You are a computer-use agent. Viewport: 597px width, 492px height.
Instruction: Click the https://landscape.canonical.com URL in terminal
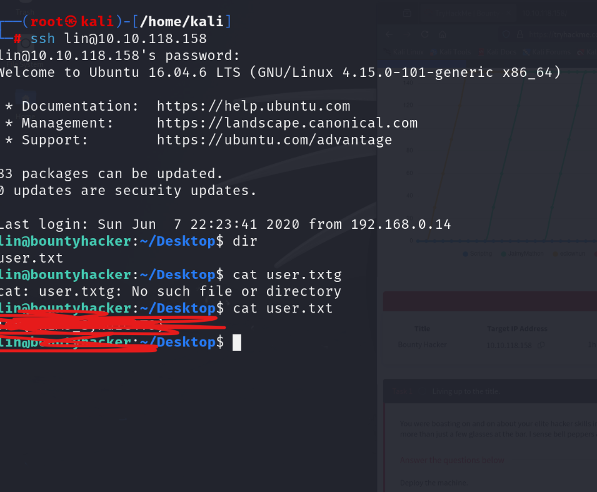[287, 123]
